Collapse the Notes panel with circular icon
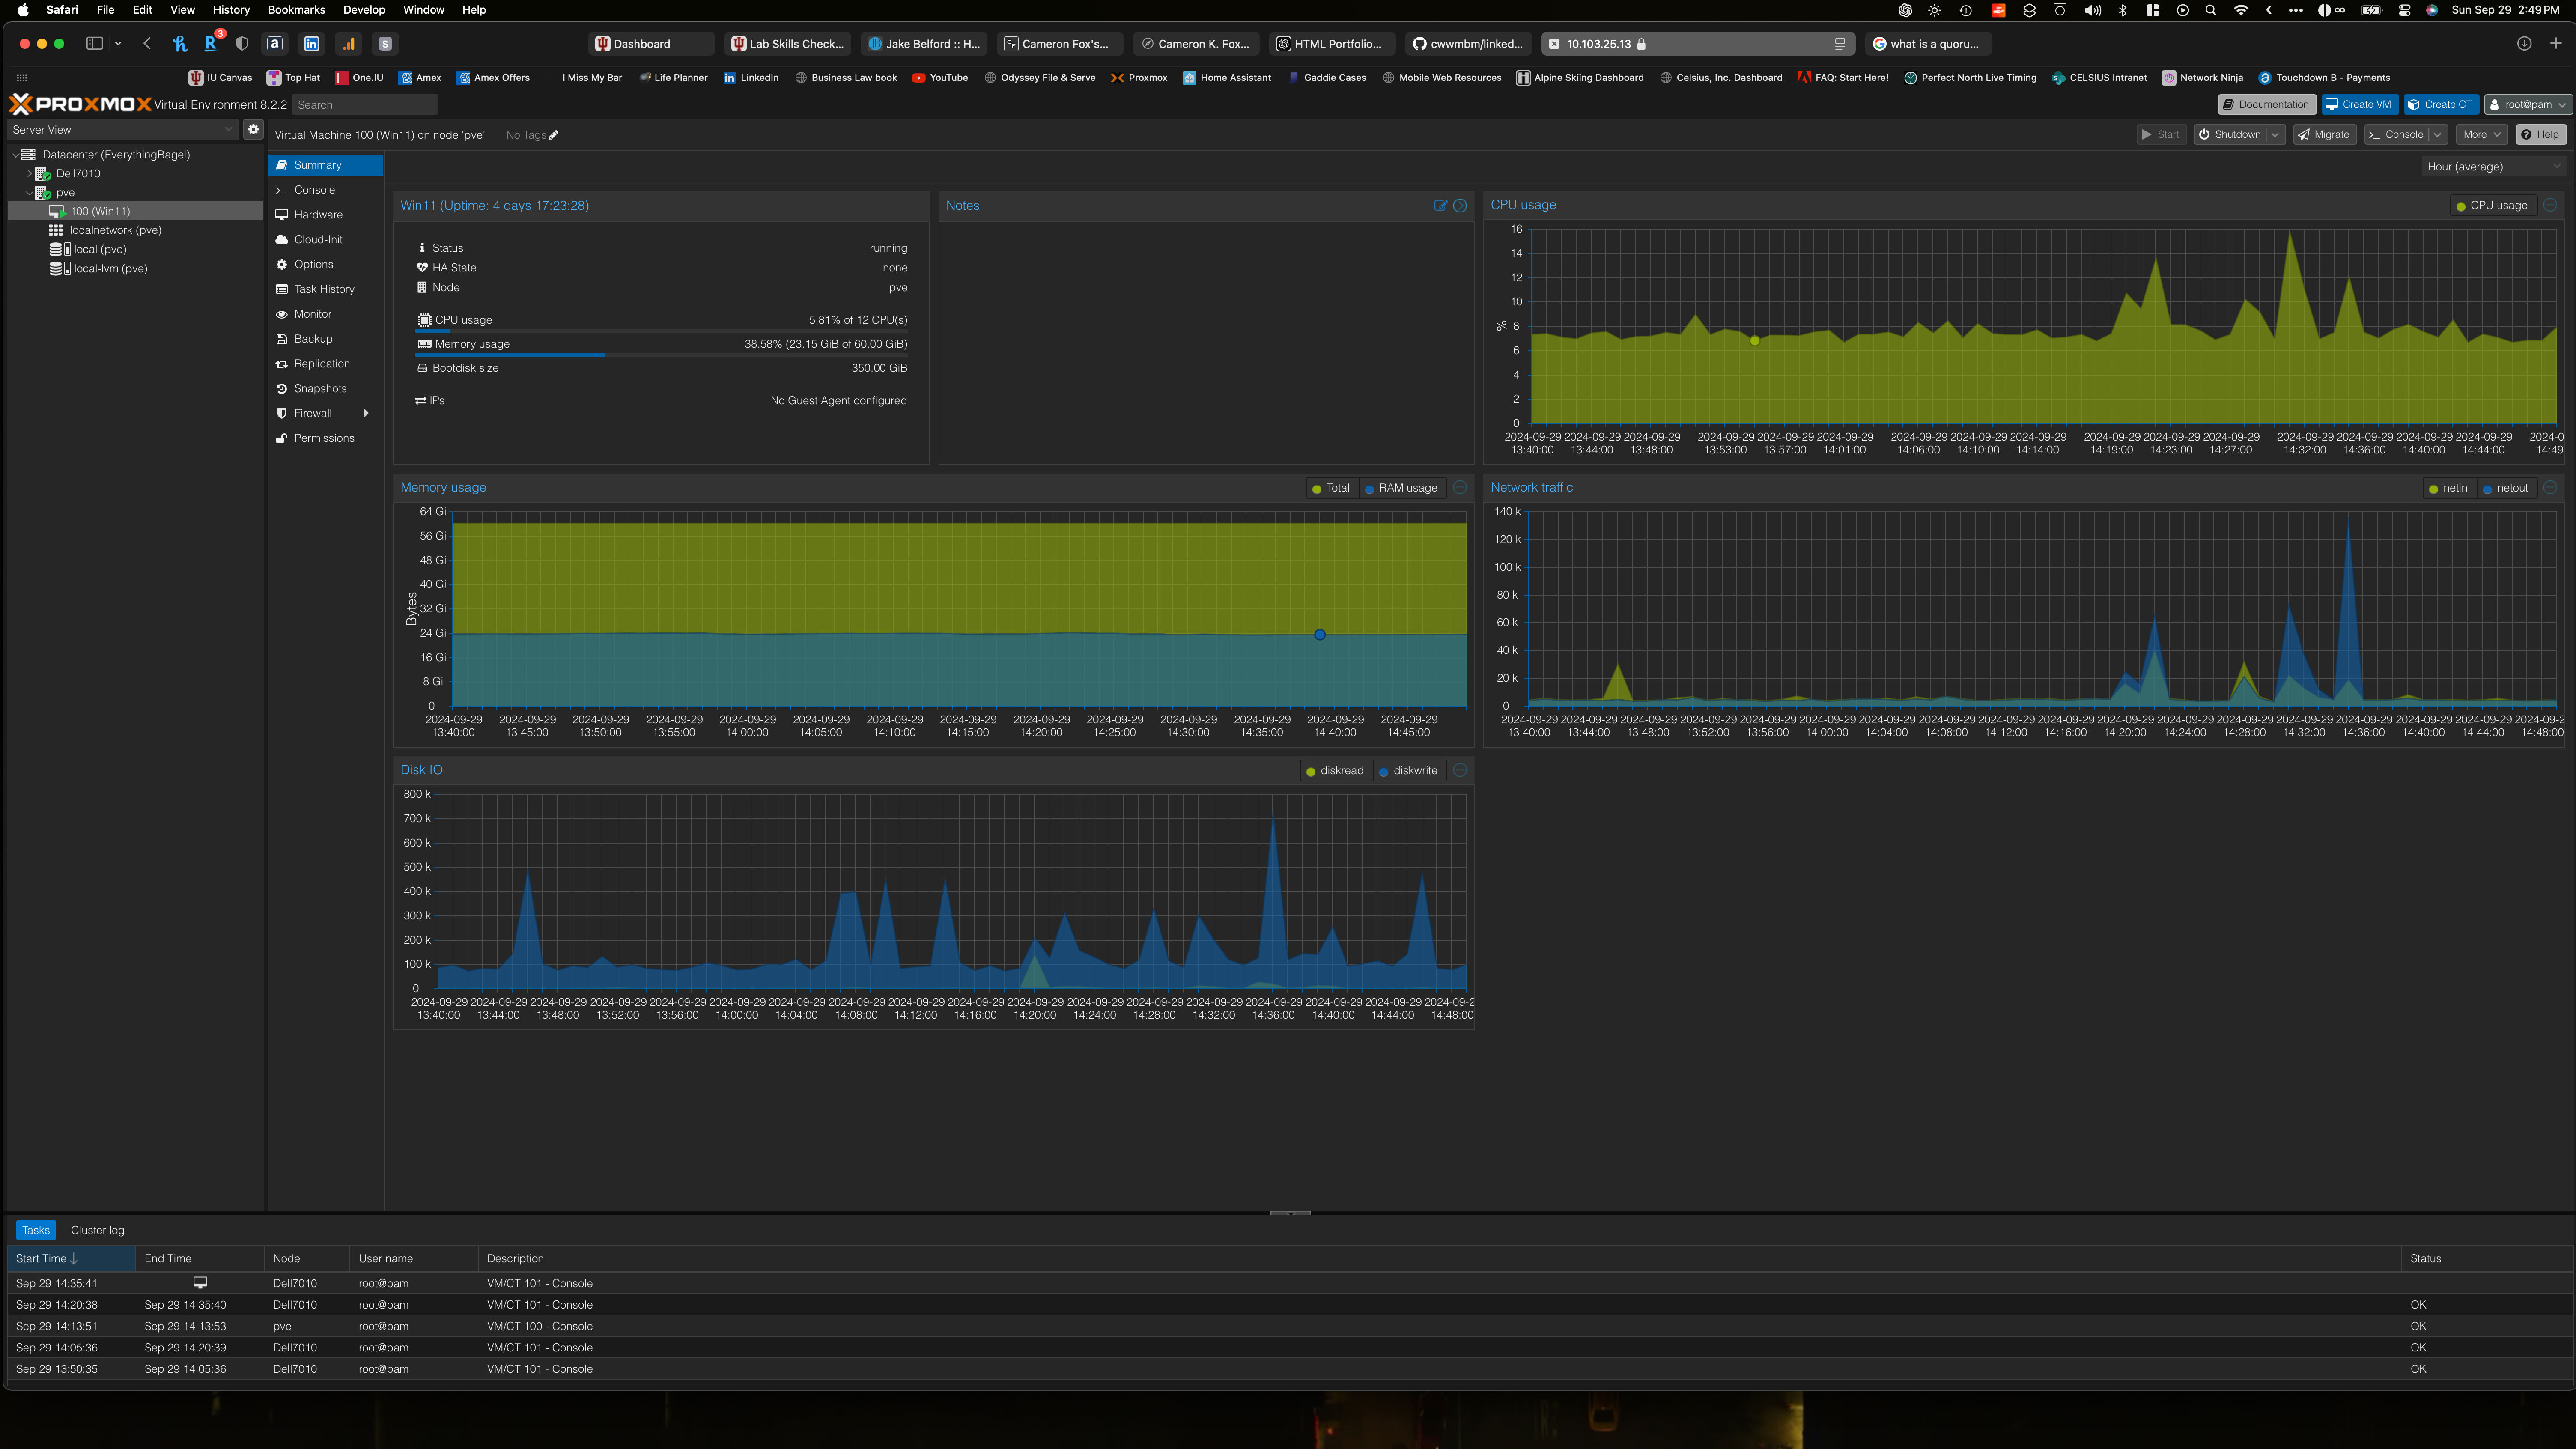Image resolution: width=2576 pixels, height=1449 pixels. pyautogui.click(x=1460, y=205)
